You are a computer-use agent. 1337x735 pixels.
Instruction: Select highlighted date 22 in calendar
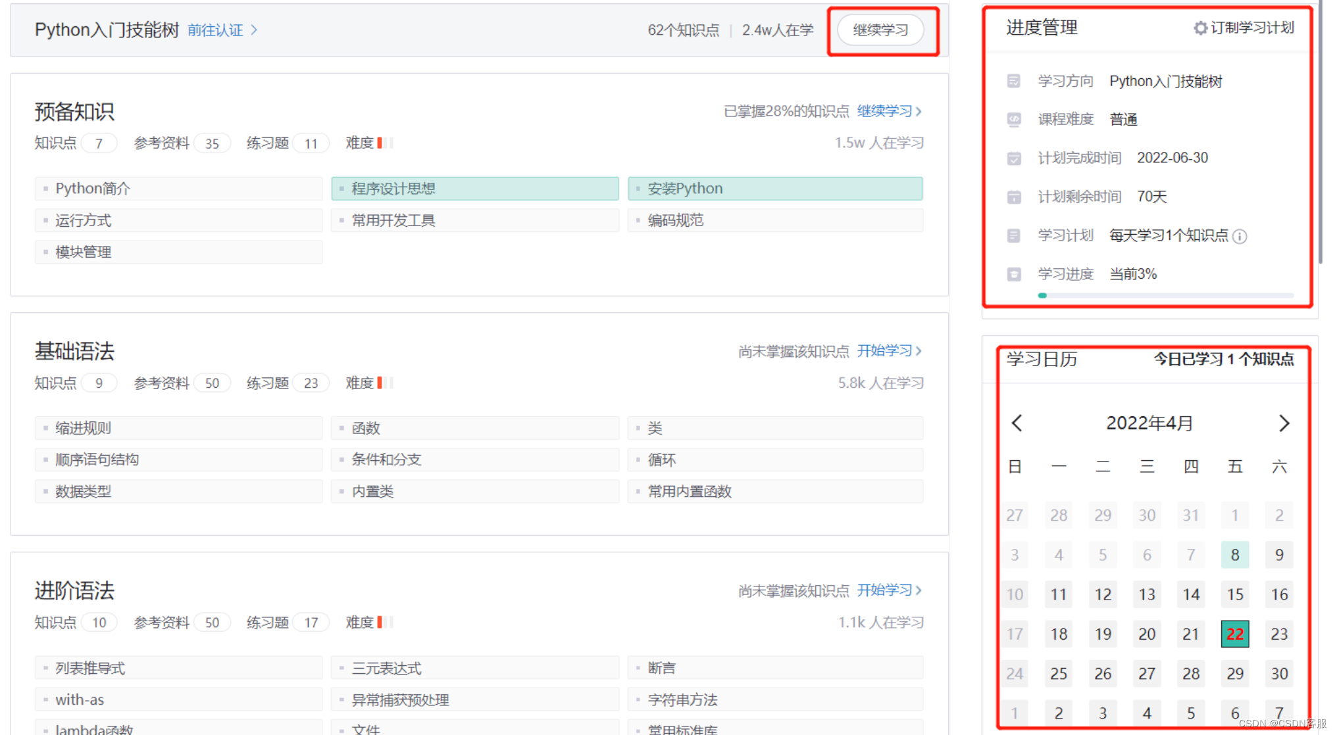coord(1235,634)
